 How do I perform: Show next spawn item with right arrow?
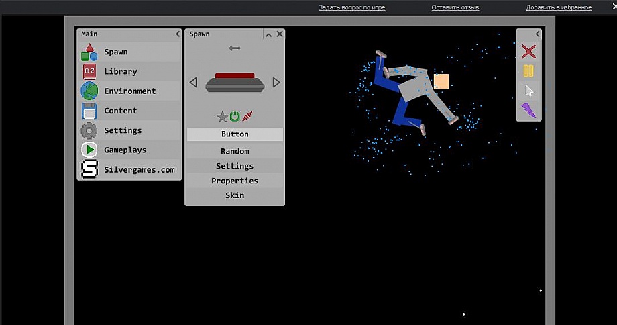(x=276, y=83)
